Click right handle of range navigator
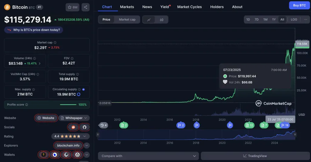Screen dimensions: 311x162 [x=295, y=134]
